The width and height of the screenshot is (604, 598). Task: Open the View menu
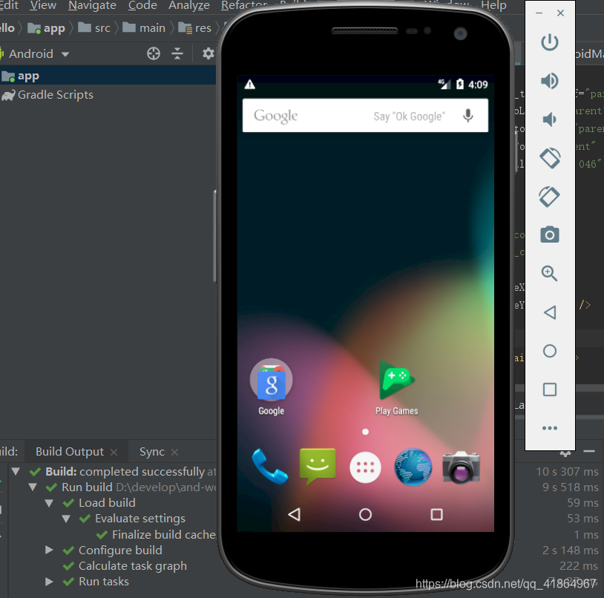coord(43,5)
